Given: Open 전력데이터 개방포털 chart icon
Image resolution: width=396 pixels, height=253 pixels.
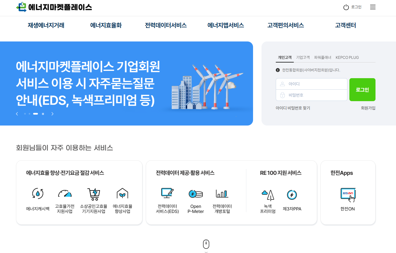Looking at the screenshot, I should click(x=222, y=193).
